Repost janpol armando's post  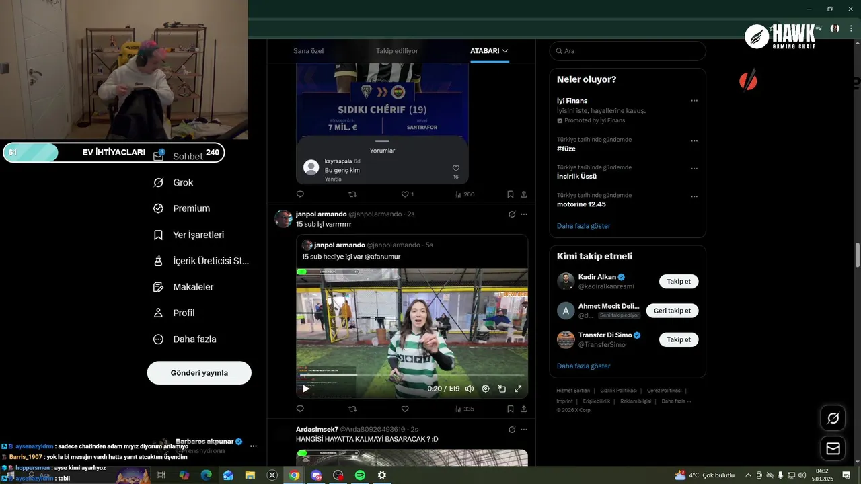point(352,409)
